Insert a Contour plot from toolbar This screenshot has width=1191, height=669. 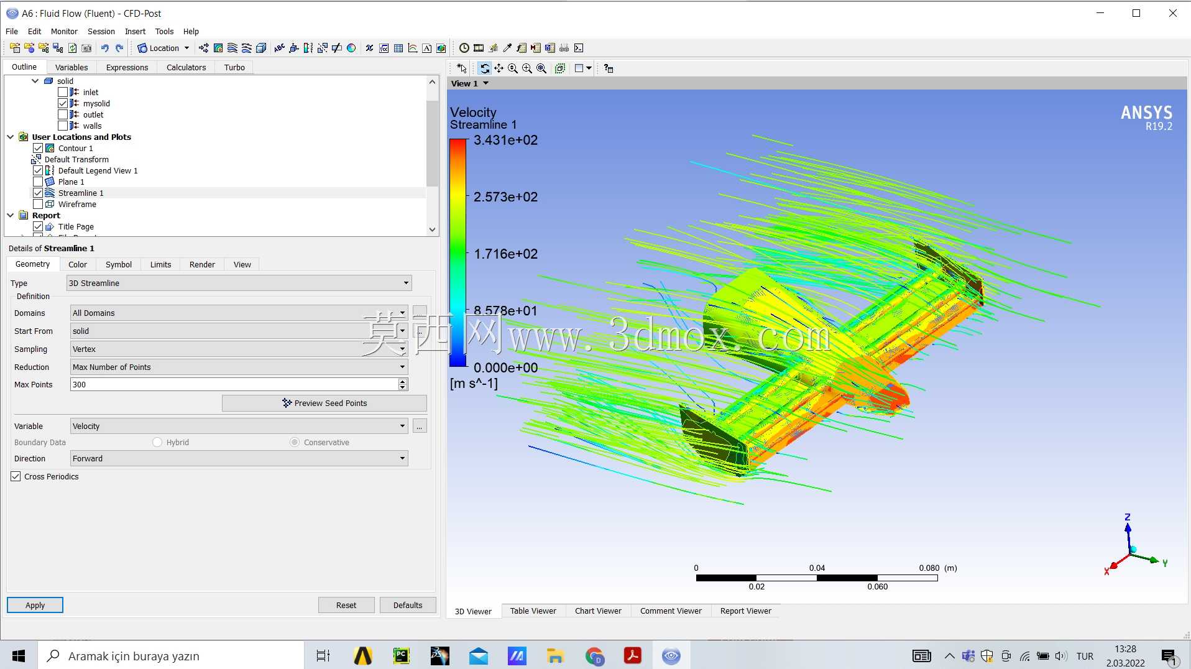click(x=218, y=48)
